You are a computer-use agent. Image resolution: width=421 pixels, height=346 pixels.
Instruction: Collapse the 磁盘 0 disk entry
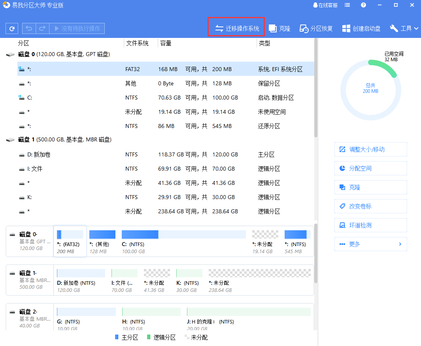pyautogui.click(x=11, y=54)
